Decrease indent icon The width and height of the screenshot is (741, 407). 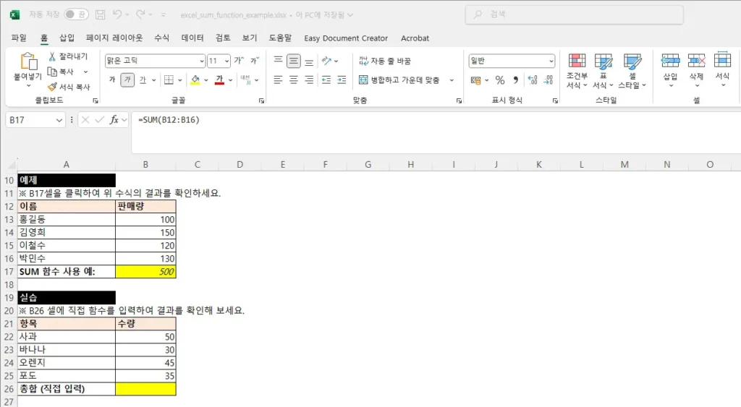326,80
